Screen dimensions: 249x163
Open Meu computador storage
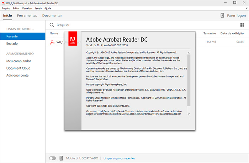pyautogui.click(x=18, y=61)
